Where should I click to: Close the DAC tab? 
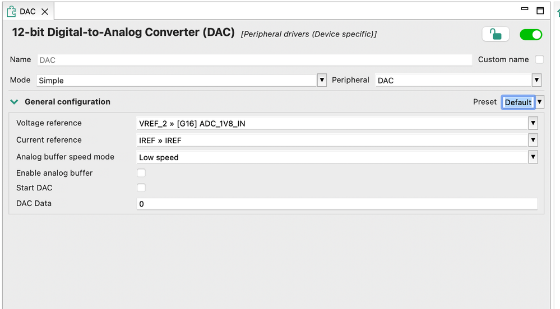[x=45, y=11]
